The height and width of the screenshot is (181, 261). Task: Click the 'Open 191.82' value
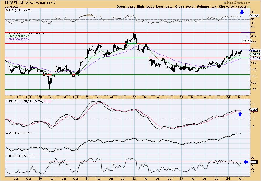126,6
